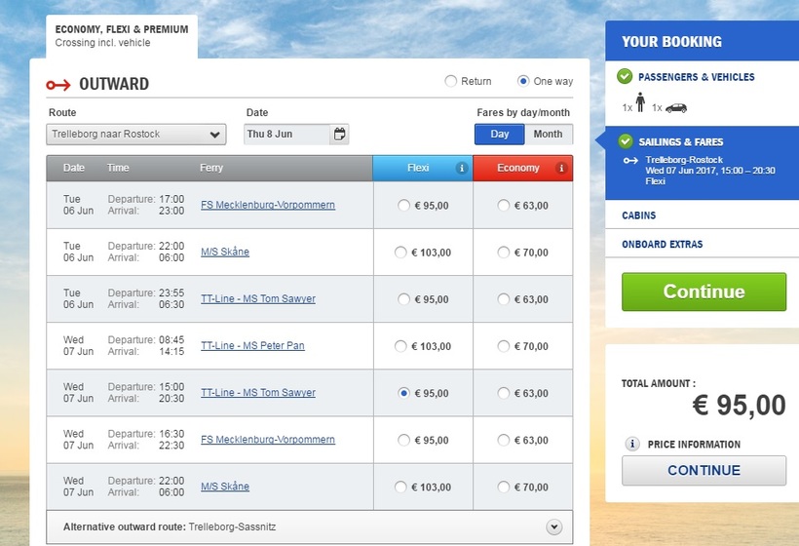Click the passenger person icon
Viewport: 799px width, 546px height.
click(x=640, y=102)
